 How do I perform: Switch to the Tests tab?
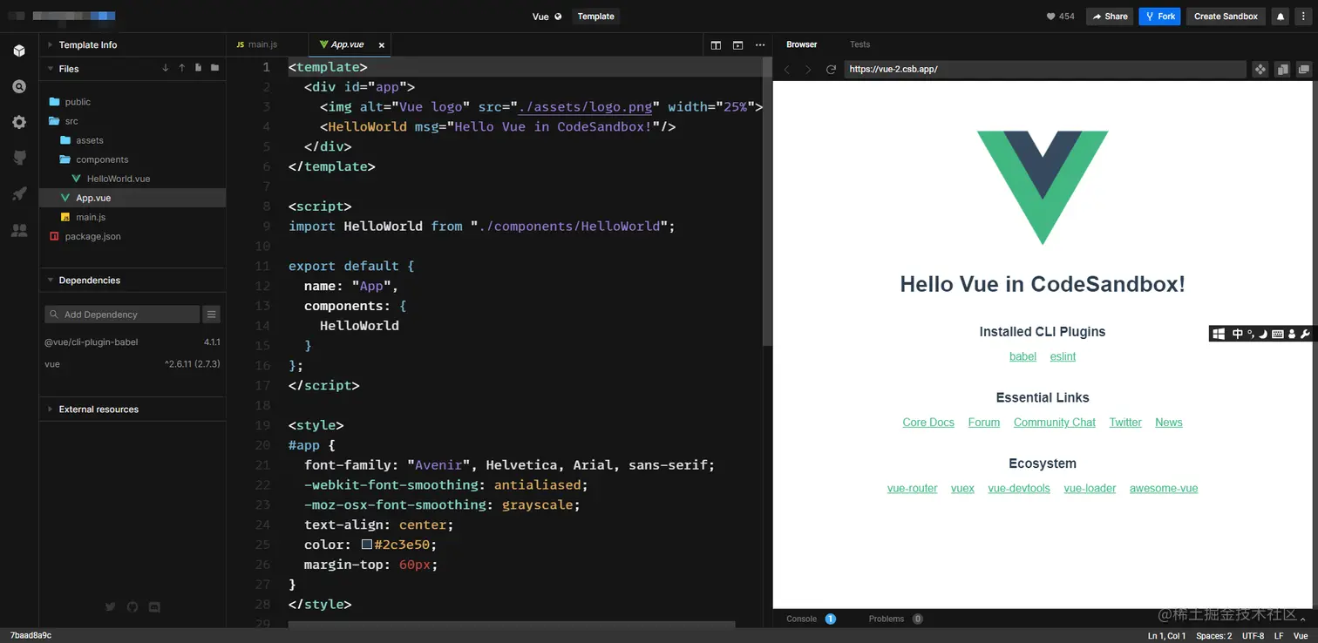point(859,44)
